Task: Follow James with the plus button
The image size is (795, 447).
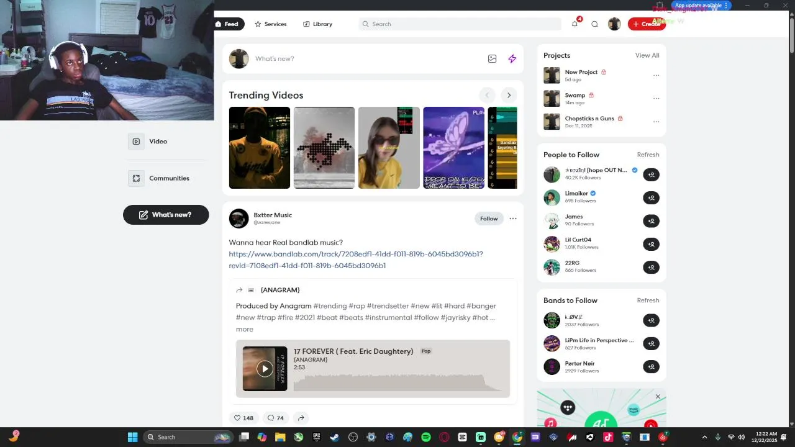Action: click(x=651, y=221)
